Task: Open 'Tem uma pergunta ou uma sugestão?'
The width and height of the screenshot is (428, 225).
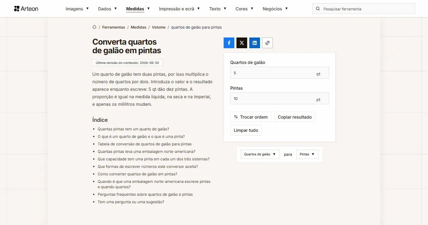Action: (x=131, y=202)
